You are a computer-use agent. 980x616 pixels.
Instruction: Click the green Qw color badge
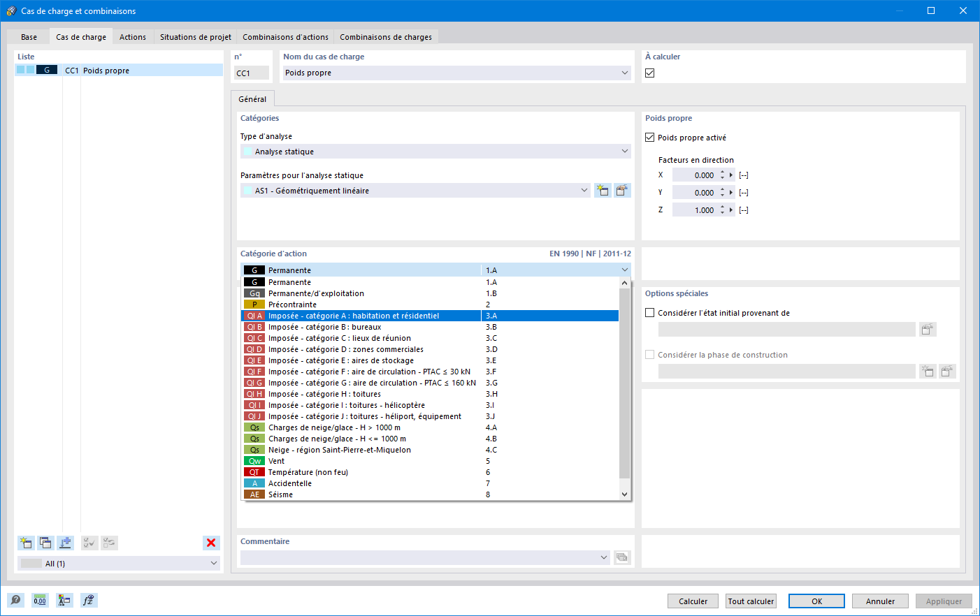[254, 461]
